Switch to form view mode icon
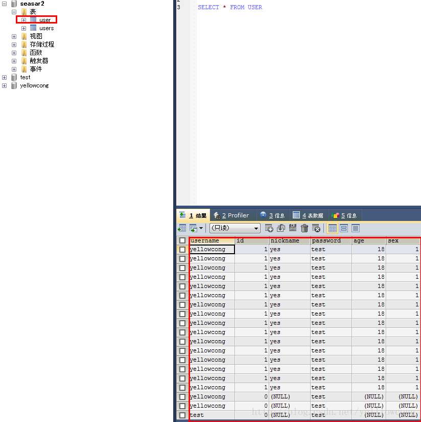This screenshot has height=422, width=421. [x=344, y=228]
